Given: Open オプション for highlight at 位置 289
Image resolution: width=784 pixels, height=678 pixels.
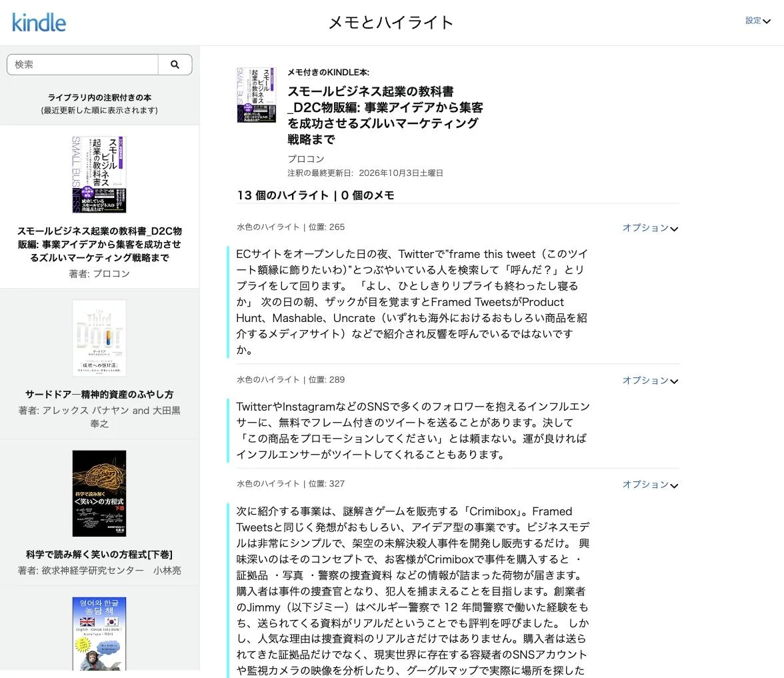Looking at the screenshot, I should pos(650,381).
